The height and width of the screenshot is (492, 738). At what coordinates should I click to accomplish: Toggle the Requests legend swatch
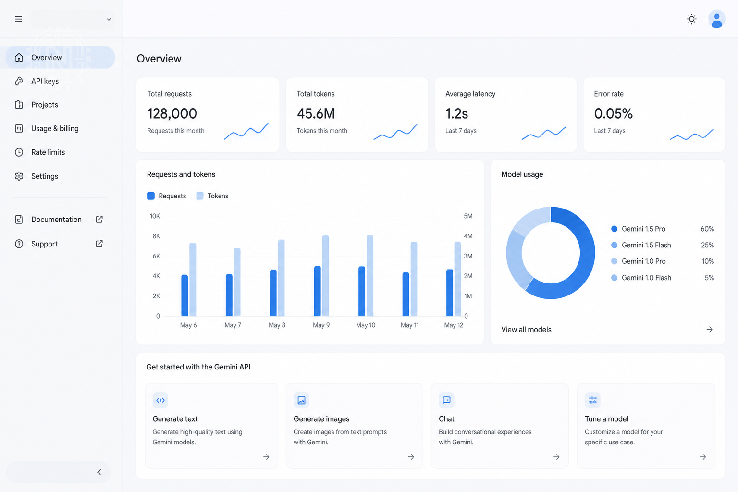click(151, 196)
